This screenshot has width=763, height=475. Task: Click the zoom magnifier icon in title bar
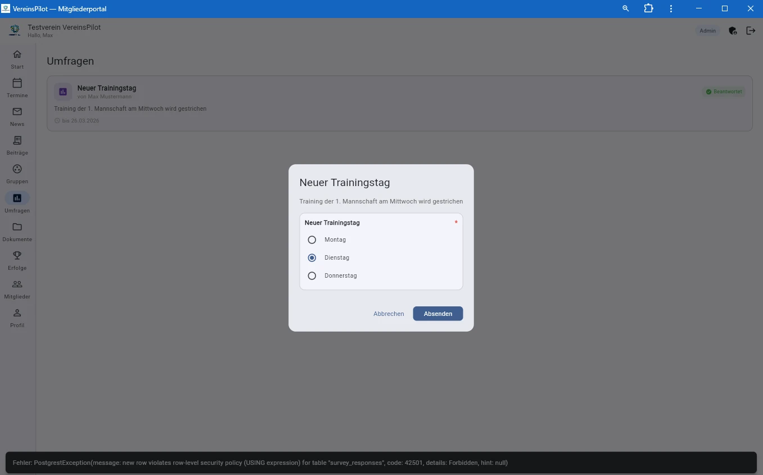(x=626, y=9)
